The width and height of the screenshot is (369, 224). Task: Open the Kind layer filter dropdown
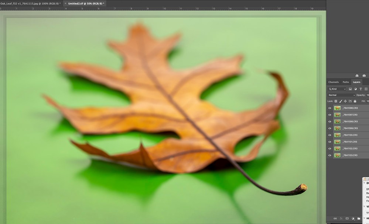[x=337, y=89]
